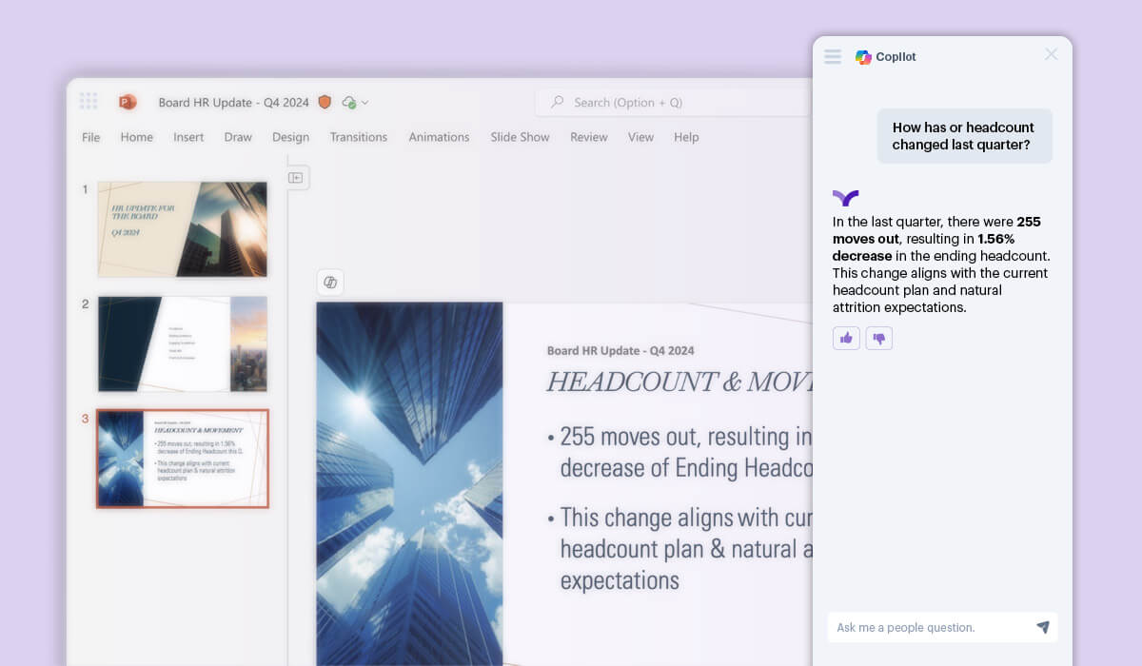The width and height of the screenshot is (1142, 666).
Task: Open the Copilot panel hamburger menu
Action: (x=833, y=56)
